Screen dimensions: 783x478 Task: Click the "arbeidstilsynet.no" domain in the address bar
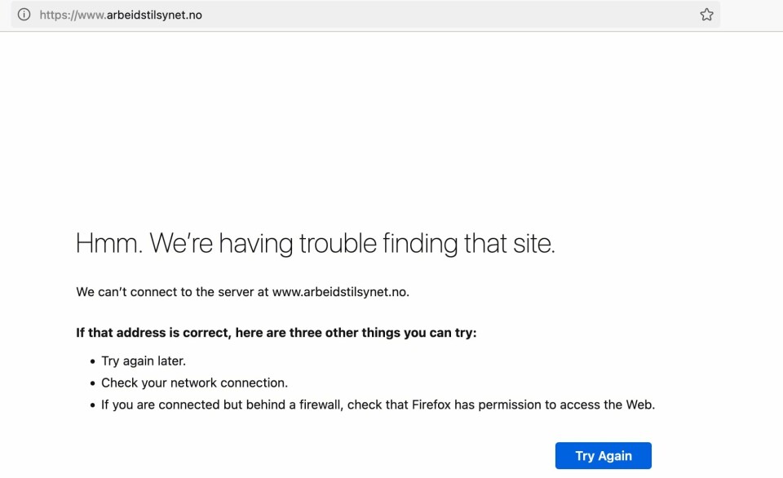click(153, 15)
